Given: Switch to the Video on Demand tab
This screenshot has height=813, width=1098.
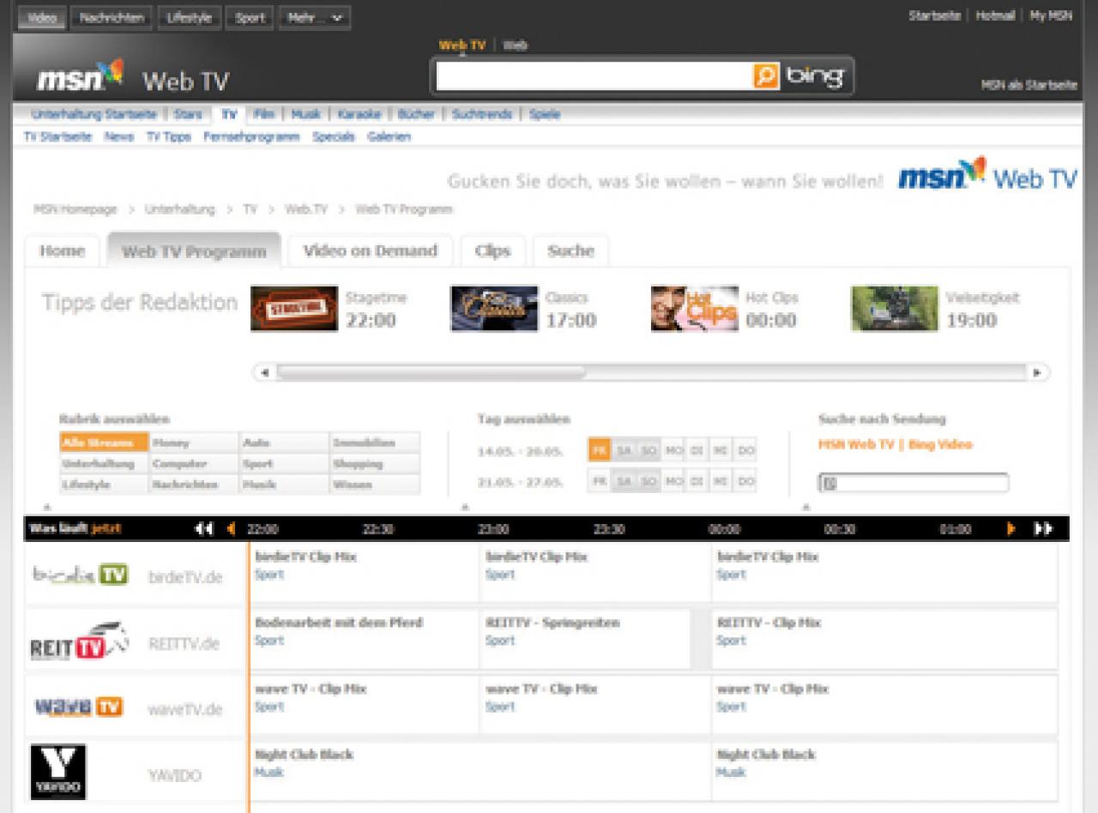Looking at the screenshot, I should point(370,251).
